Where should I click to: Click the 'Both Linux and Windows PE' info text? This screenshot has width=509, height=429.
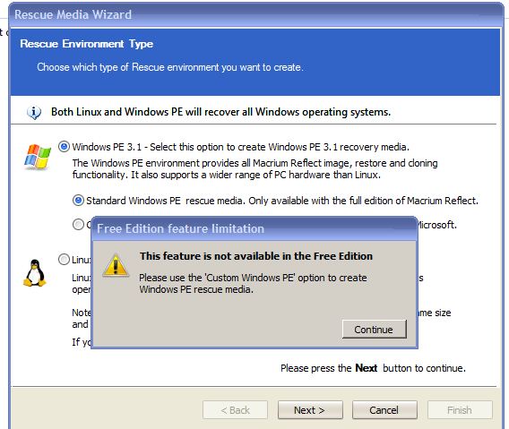click(220, 112)
